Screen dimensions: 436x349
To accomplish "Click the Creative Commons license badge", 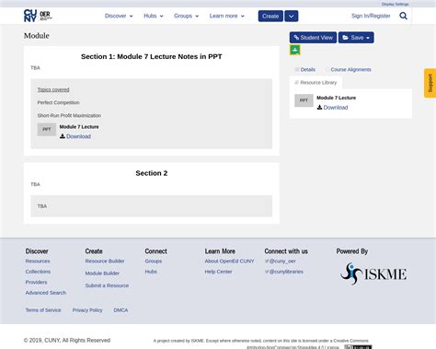I will (x=358, y=347).
